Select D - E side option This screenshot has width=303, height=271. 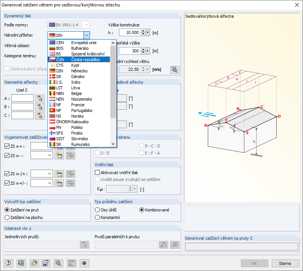tap(97, 153)
